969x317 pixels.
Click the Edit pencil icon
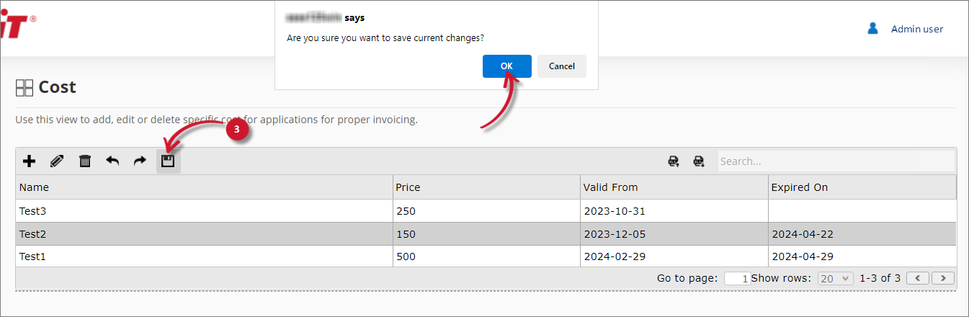coord(57,161)
